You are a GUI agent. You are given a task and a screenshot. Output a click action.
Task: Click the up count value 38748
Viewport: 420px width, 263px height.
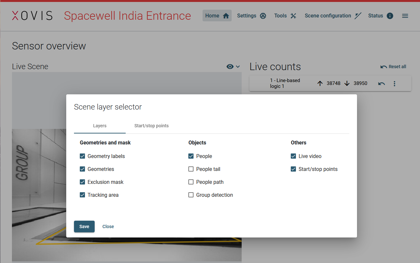333,83
